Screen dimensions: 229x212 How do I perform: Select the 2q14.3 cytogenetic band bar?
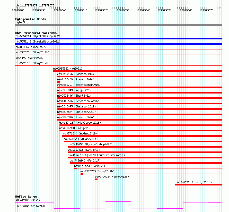pyautogui.click(x=118, y=25)
